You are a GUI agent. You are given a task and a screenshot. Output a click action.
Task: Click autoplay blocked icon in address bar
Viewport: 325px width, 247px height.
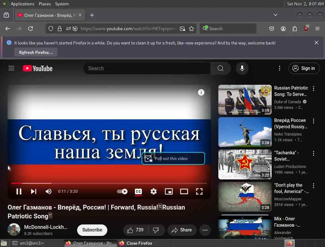pyautogui.click(x=75, y=29)
